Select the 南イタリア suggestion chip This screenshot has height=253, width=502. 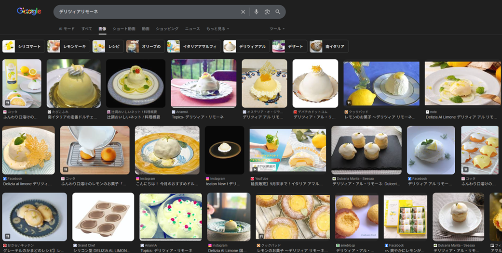[x=329, y=47]
